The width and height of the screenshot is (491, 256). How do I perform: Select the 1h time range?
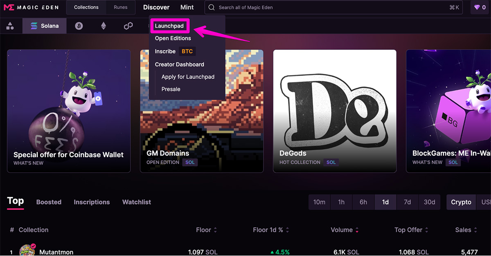pos(341,202)
